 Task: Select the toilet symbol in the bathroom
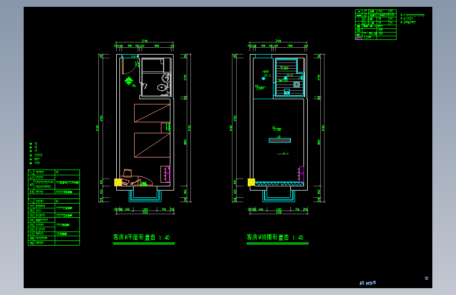click(x=161, y=87)
